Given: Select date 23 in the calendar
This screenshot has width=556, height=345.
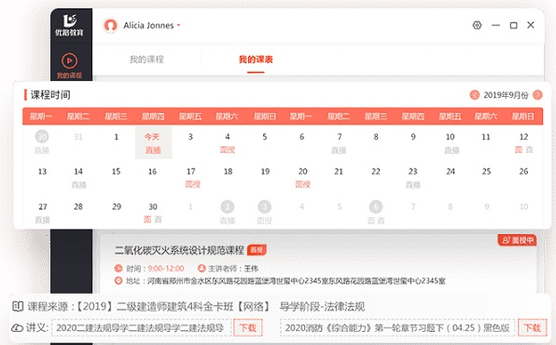Looking at the screenshot, I should click(412, 177).
